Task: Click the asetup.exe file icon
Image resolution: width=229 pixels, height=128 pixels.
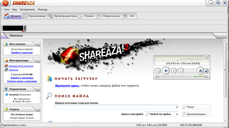Action: [x=6, y=70]
